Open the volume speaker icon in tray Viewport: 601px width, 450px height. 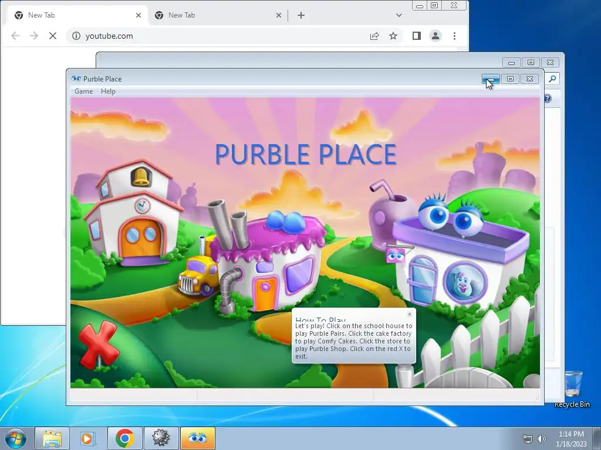[x=541, y=439]
